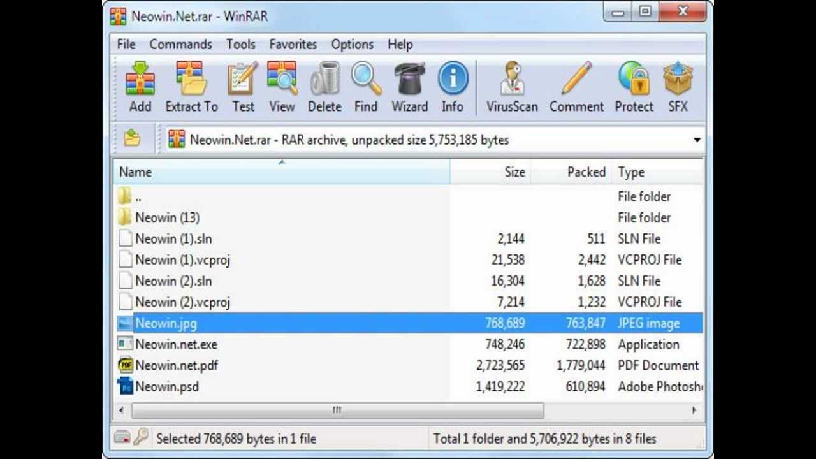Click the Delete trash can icon

[x=324, y=80]
